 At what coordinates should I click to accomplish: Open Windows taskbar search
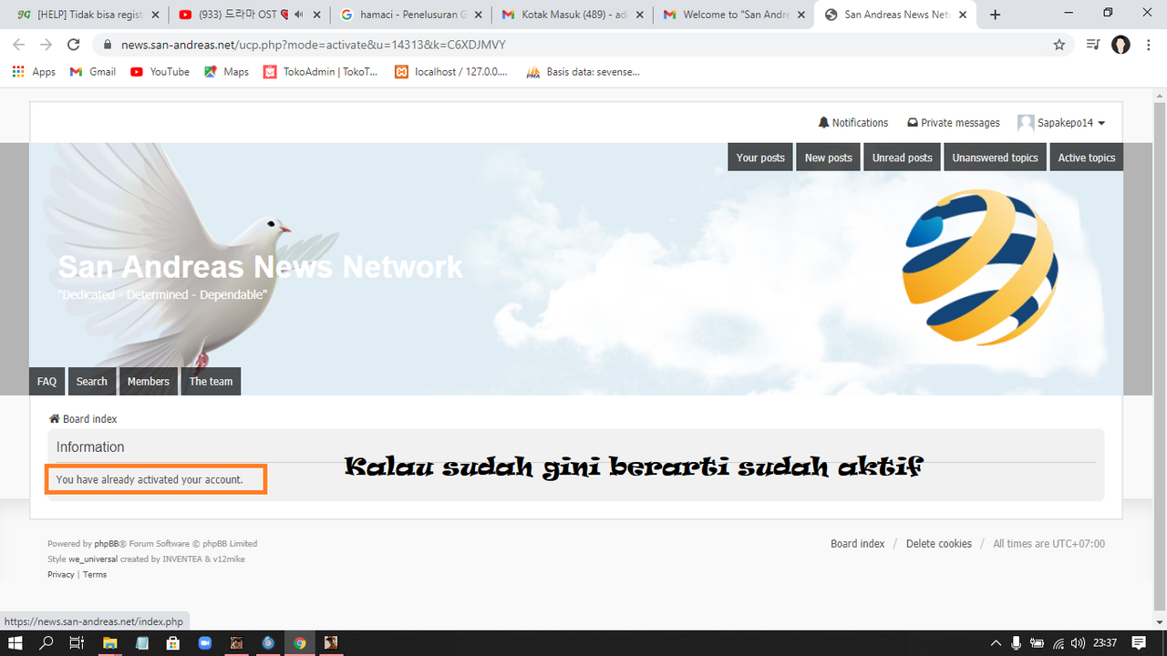tap(46, 643)
